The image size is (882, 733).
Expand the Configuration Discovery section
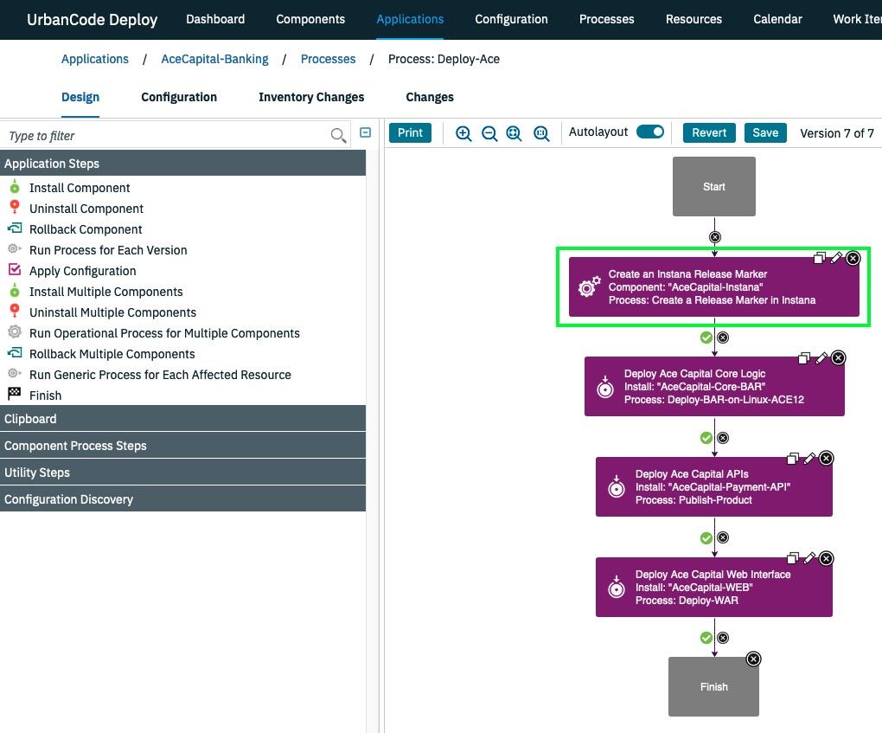click(182, 498)
